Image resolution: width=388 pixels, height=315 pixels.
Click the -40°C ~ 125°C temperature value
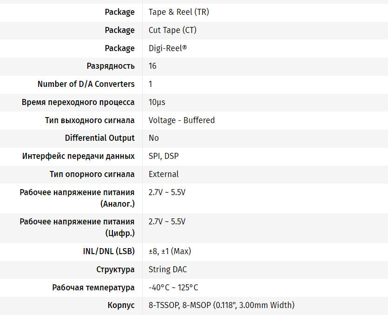pyautogui.click(x=173, y=288)
